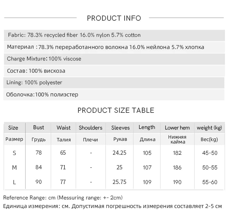Viewport: 228px width, 218px height.
Task: Select the Charge Mixture 100% viscose row
Action: point(44,59)
